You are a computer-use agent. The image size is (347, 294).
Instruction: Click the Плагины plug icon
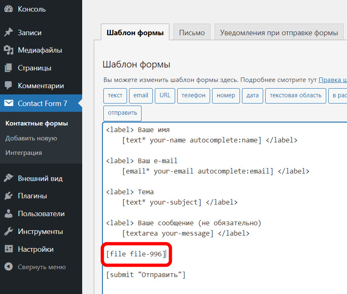coord(9,196)
